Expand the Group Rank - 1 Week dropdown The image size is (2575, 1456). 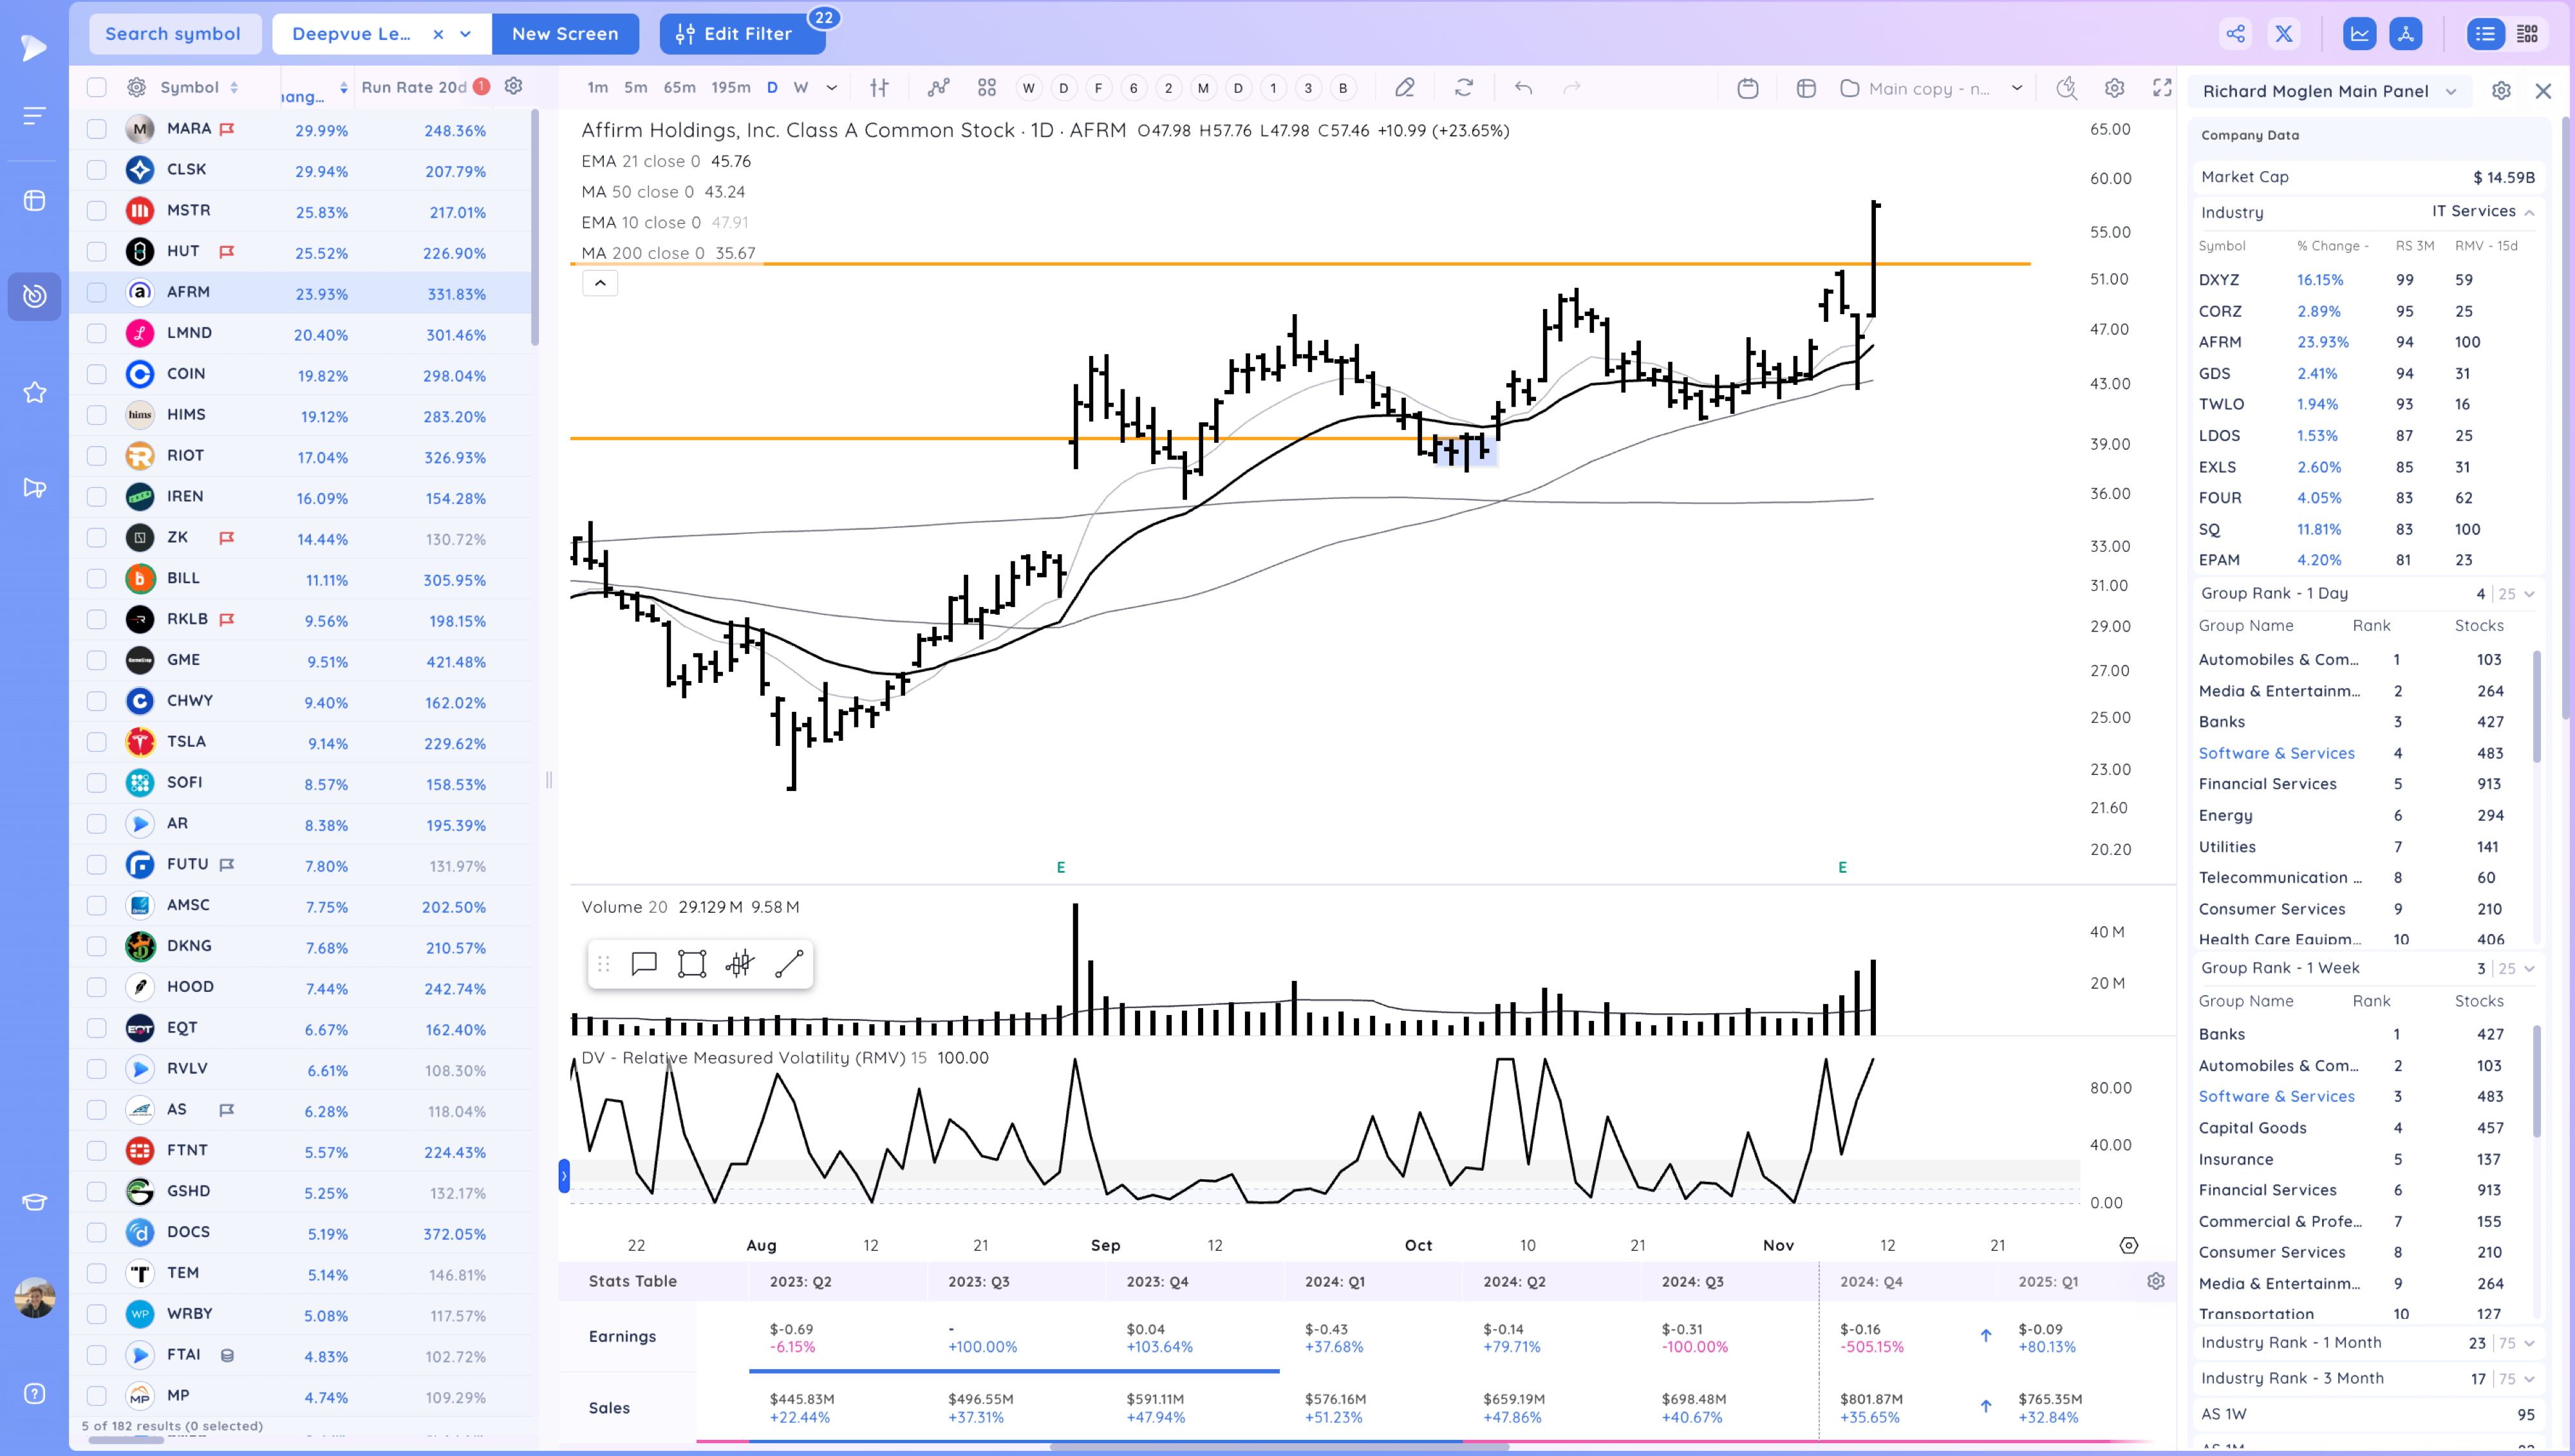point(2529,968)
